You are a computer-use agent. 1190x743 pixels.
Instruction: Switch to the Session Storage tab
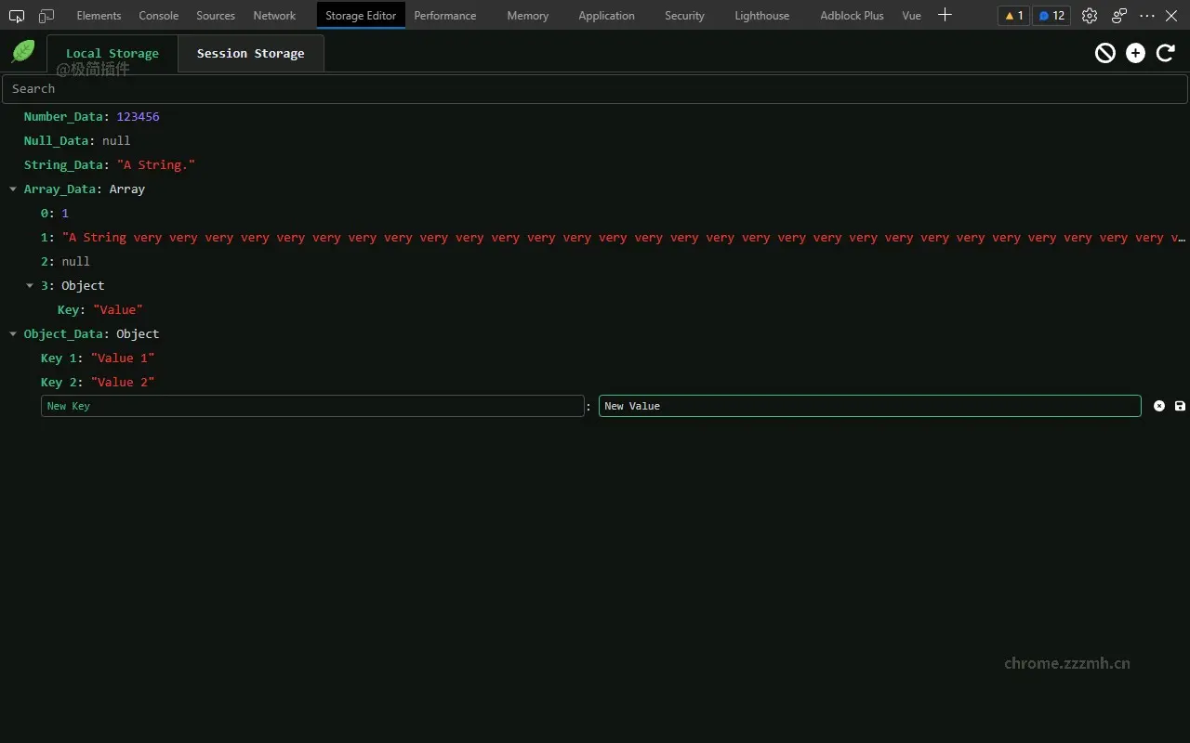click(250, 53)
